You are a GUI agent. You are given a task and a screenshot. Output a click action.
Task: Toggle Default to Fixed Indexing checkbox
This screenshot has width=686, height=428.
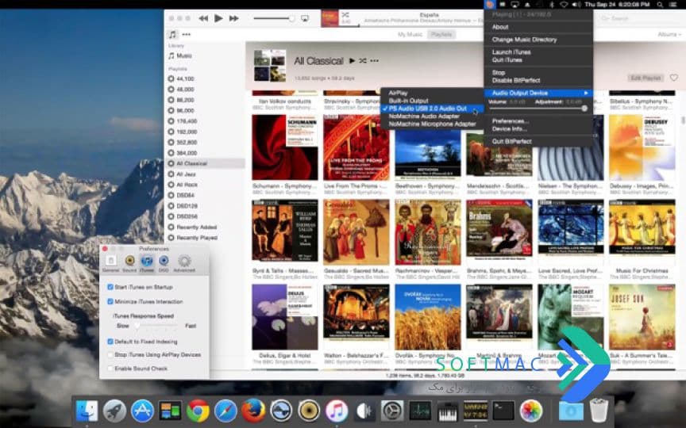click(110, 342)
